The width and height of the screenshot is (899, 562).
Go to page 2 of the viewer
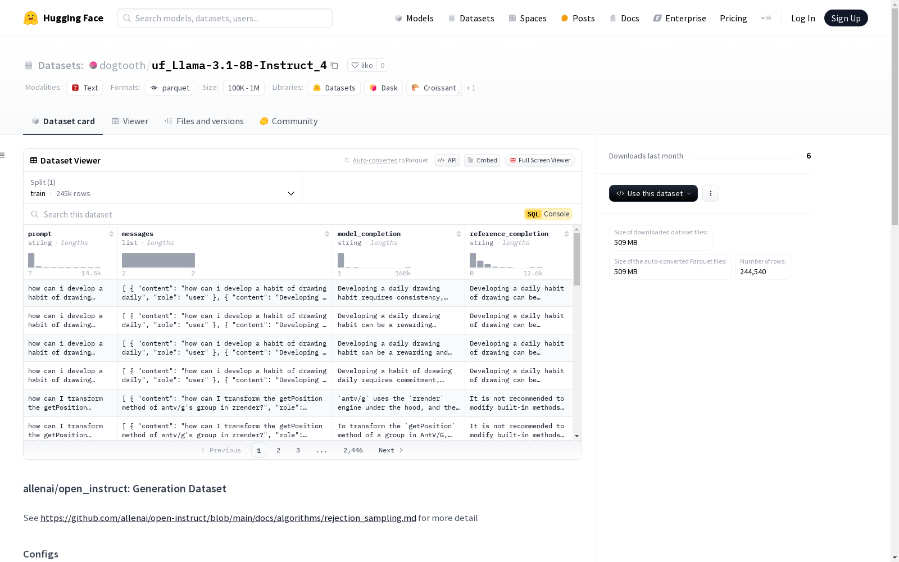(278, 450)
